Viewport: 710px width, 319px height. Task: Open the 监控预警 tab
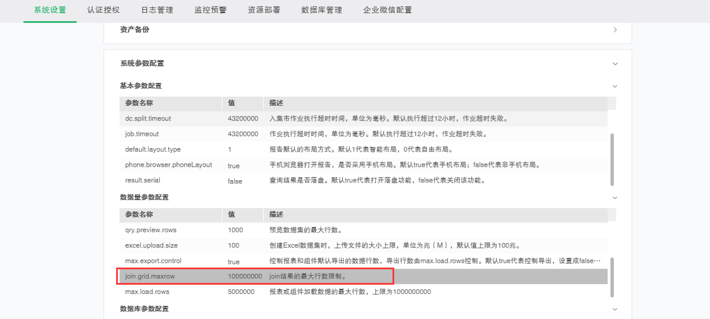[x=211, y=10]
